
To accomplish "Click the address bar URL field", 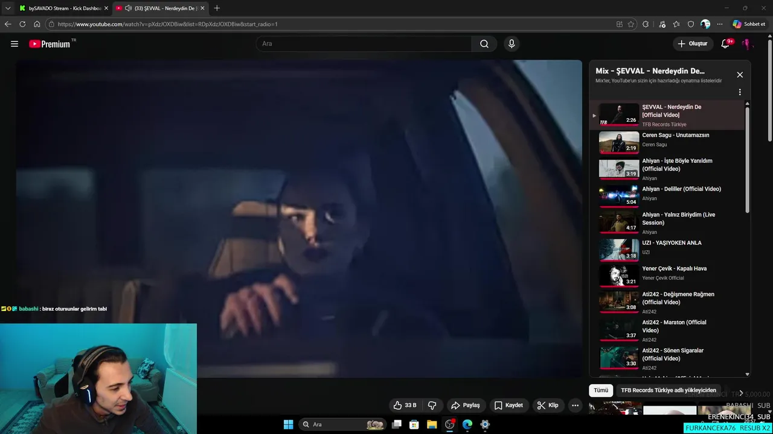I will pos(332,24).
